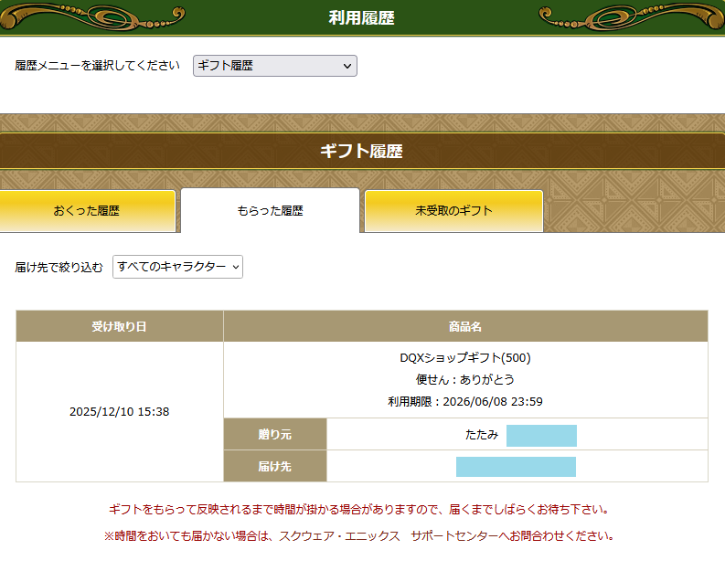Click the ギフト履歴 section banner
The height and width of the screenshot is (571, 725).
click(362, 152)
